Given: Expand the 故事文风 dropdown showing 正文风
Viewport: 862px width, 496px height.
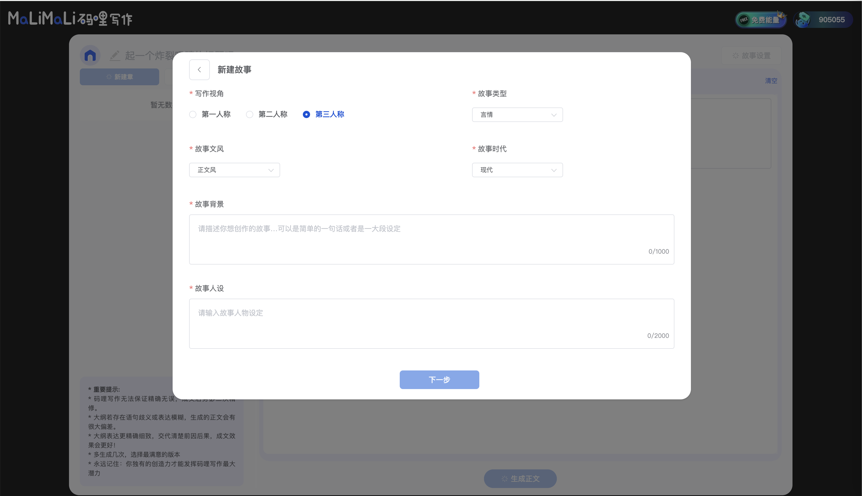Looking at the screenshot, I should (234, 170).
